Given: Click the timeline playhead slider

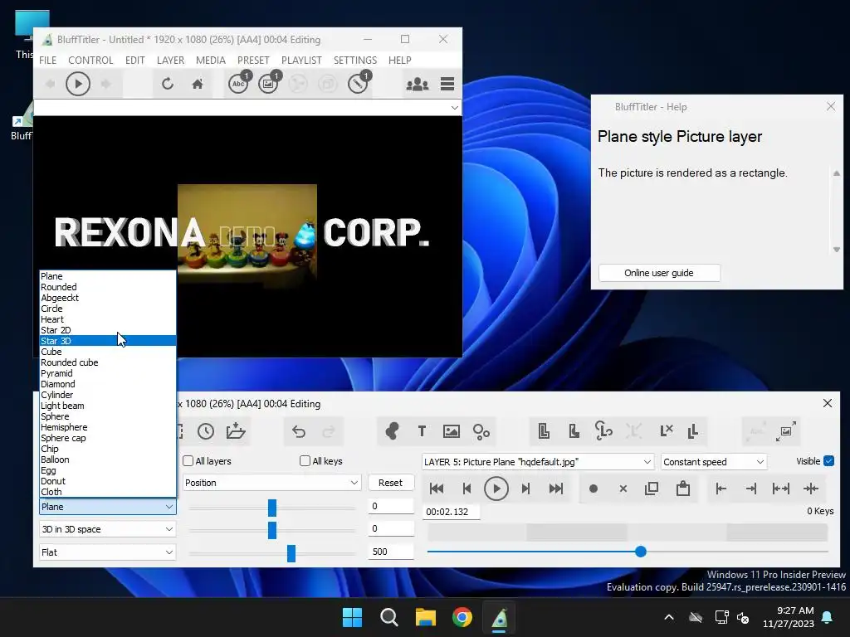Looking at the screenshot, I should pos(641,552).
